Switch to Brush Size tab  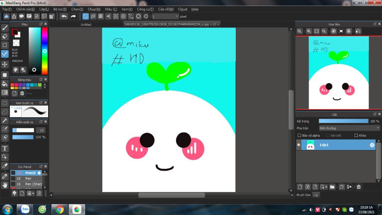pyautogui.click(x=304, y=195)
